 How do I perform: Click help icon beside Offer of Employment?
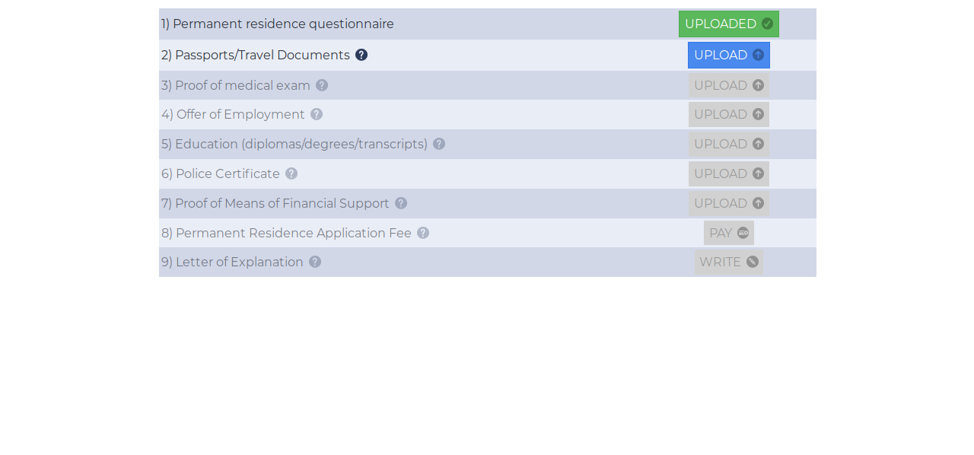(317, 114)
